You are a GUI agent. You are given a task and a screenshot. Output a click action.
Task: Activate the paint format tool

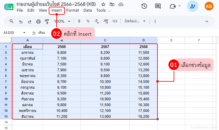click(47, 21)
